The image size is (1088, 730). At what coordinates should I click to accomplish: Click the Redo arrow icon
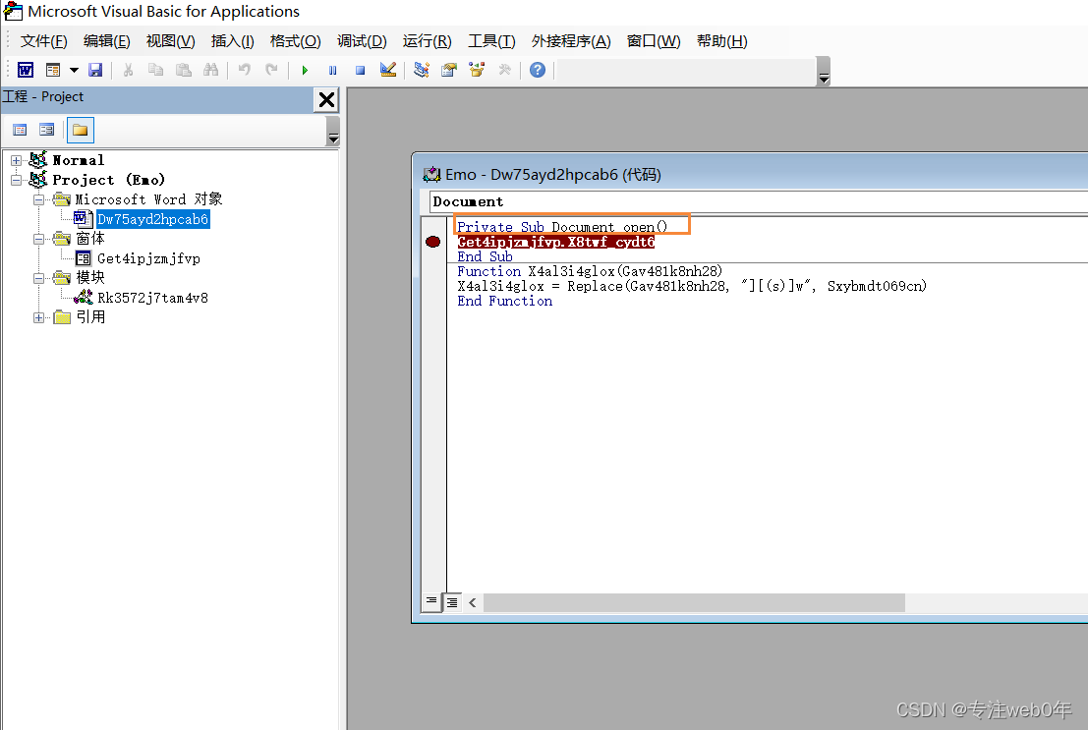tap(272, 70)
